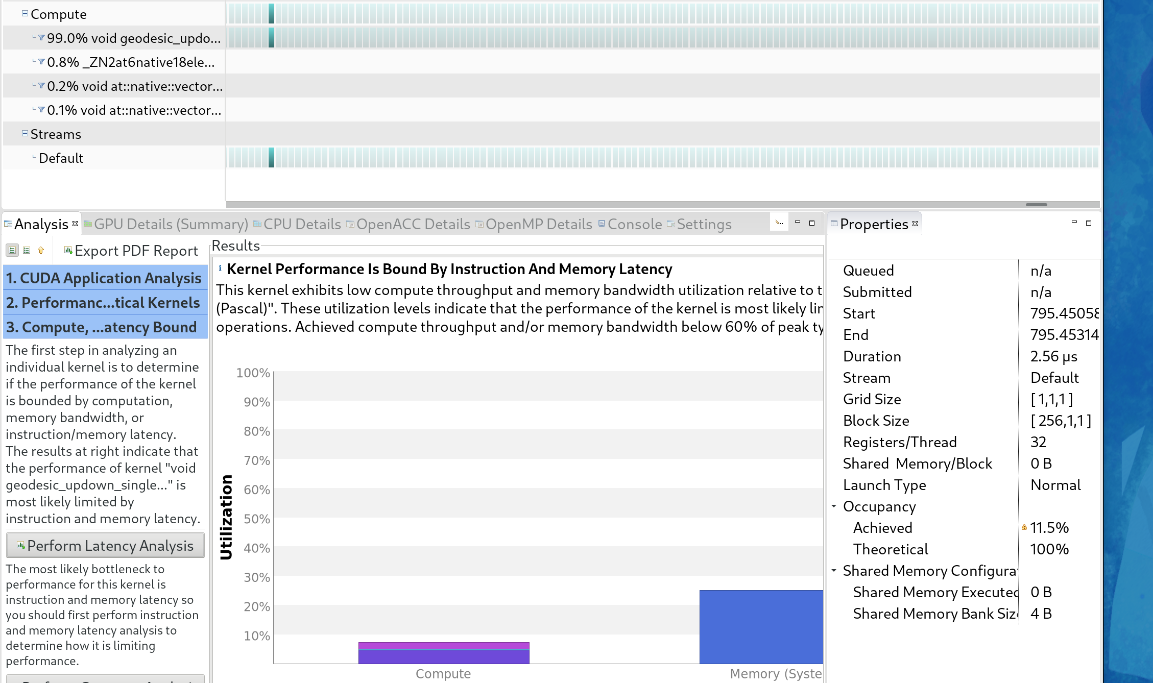This screenshot has width=1153, height=683.
Task: Click funnel icon on 0.1% vector kernel row
Action: click(41, 110)
